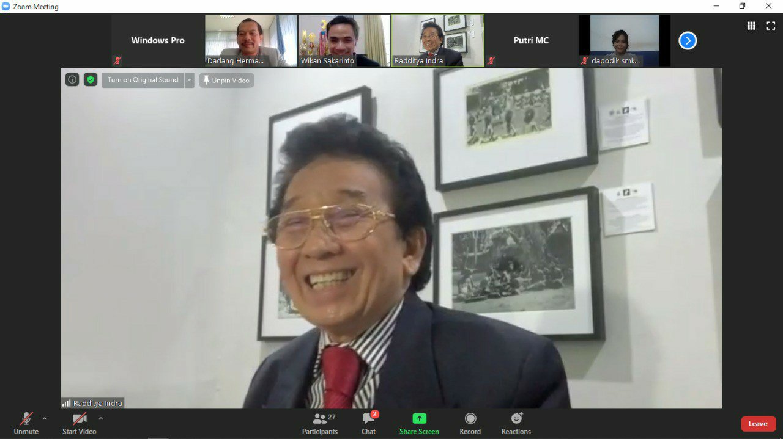This screenshot has width=783, height=439.
Task: Open the Participants panel
Action: coord(319,423)
